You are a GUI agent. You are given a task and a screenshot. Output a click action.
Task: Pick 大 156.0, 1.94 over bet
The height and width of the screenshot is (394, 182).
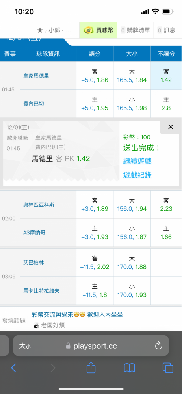(x=132, y=205)
